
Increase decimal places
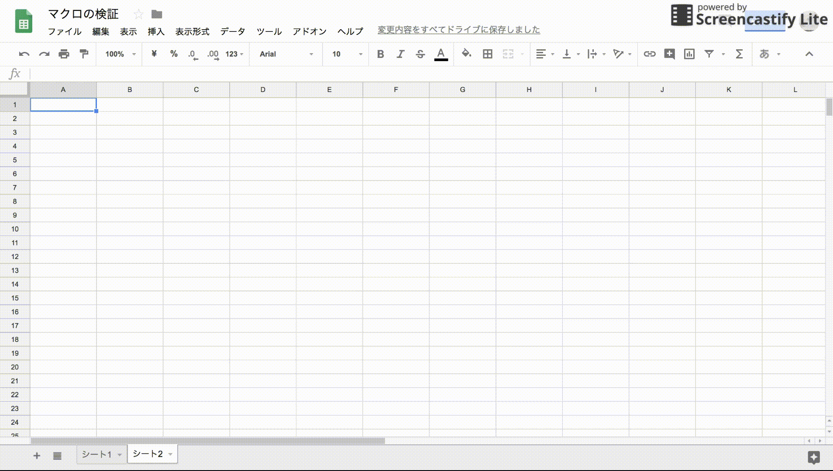(x=213, y=55)
